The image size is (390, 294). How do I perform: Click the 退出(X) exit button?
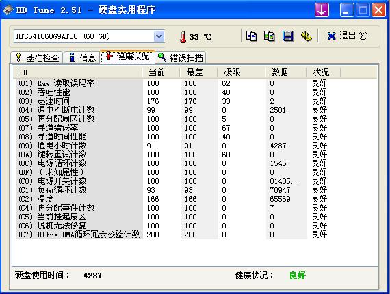[x=348, y=36]
